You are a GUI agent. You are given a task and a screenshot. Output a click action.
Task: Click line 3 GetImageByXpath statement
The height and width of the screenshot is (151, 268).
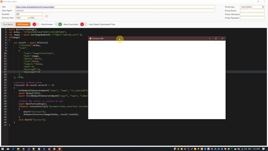[46, 35]
